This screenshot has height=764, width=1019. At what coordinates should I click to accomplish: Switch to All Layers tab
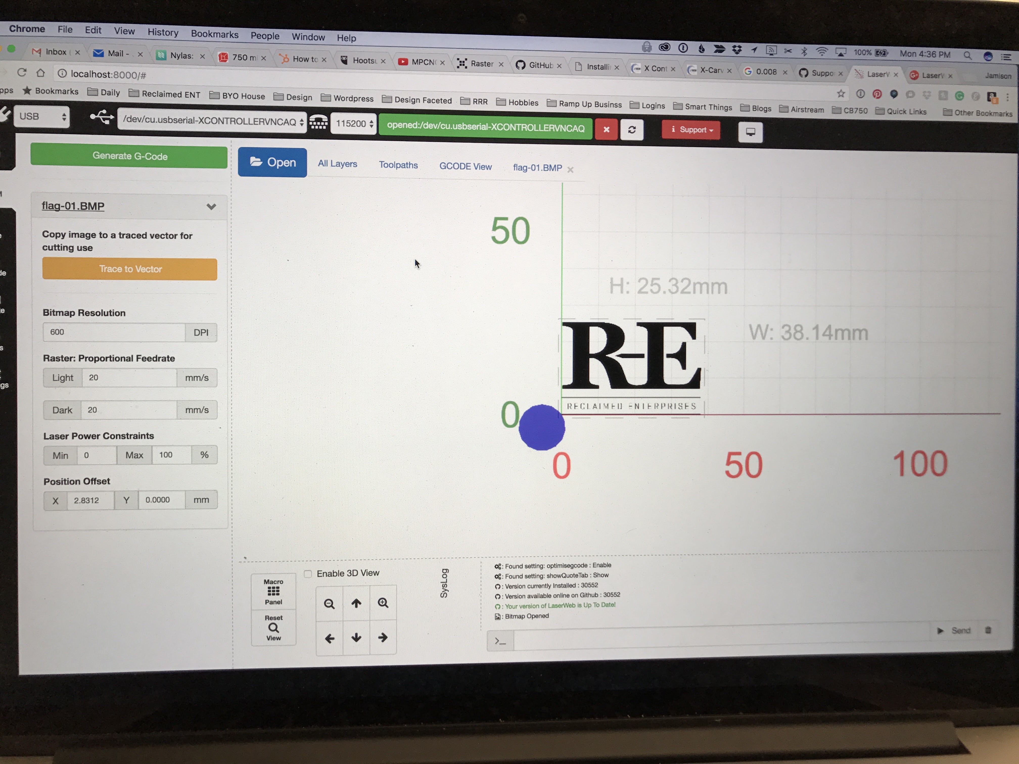(337, 163)
